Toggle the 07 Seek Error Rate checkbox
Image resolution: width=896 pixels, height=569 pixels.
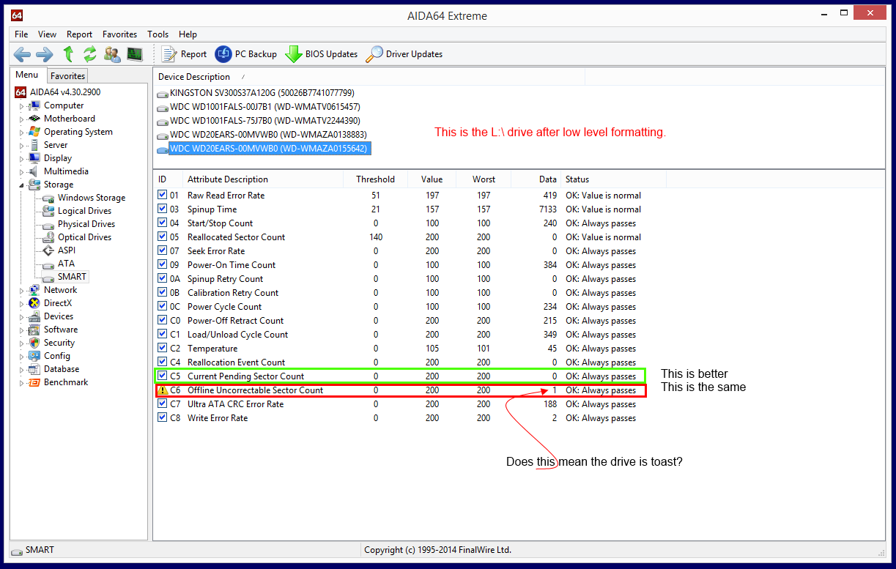[163, 251]
